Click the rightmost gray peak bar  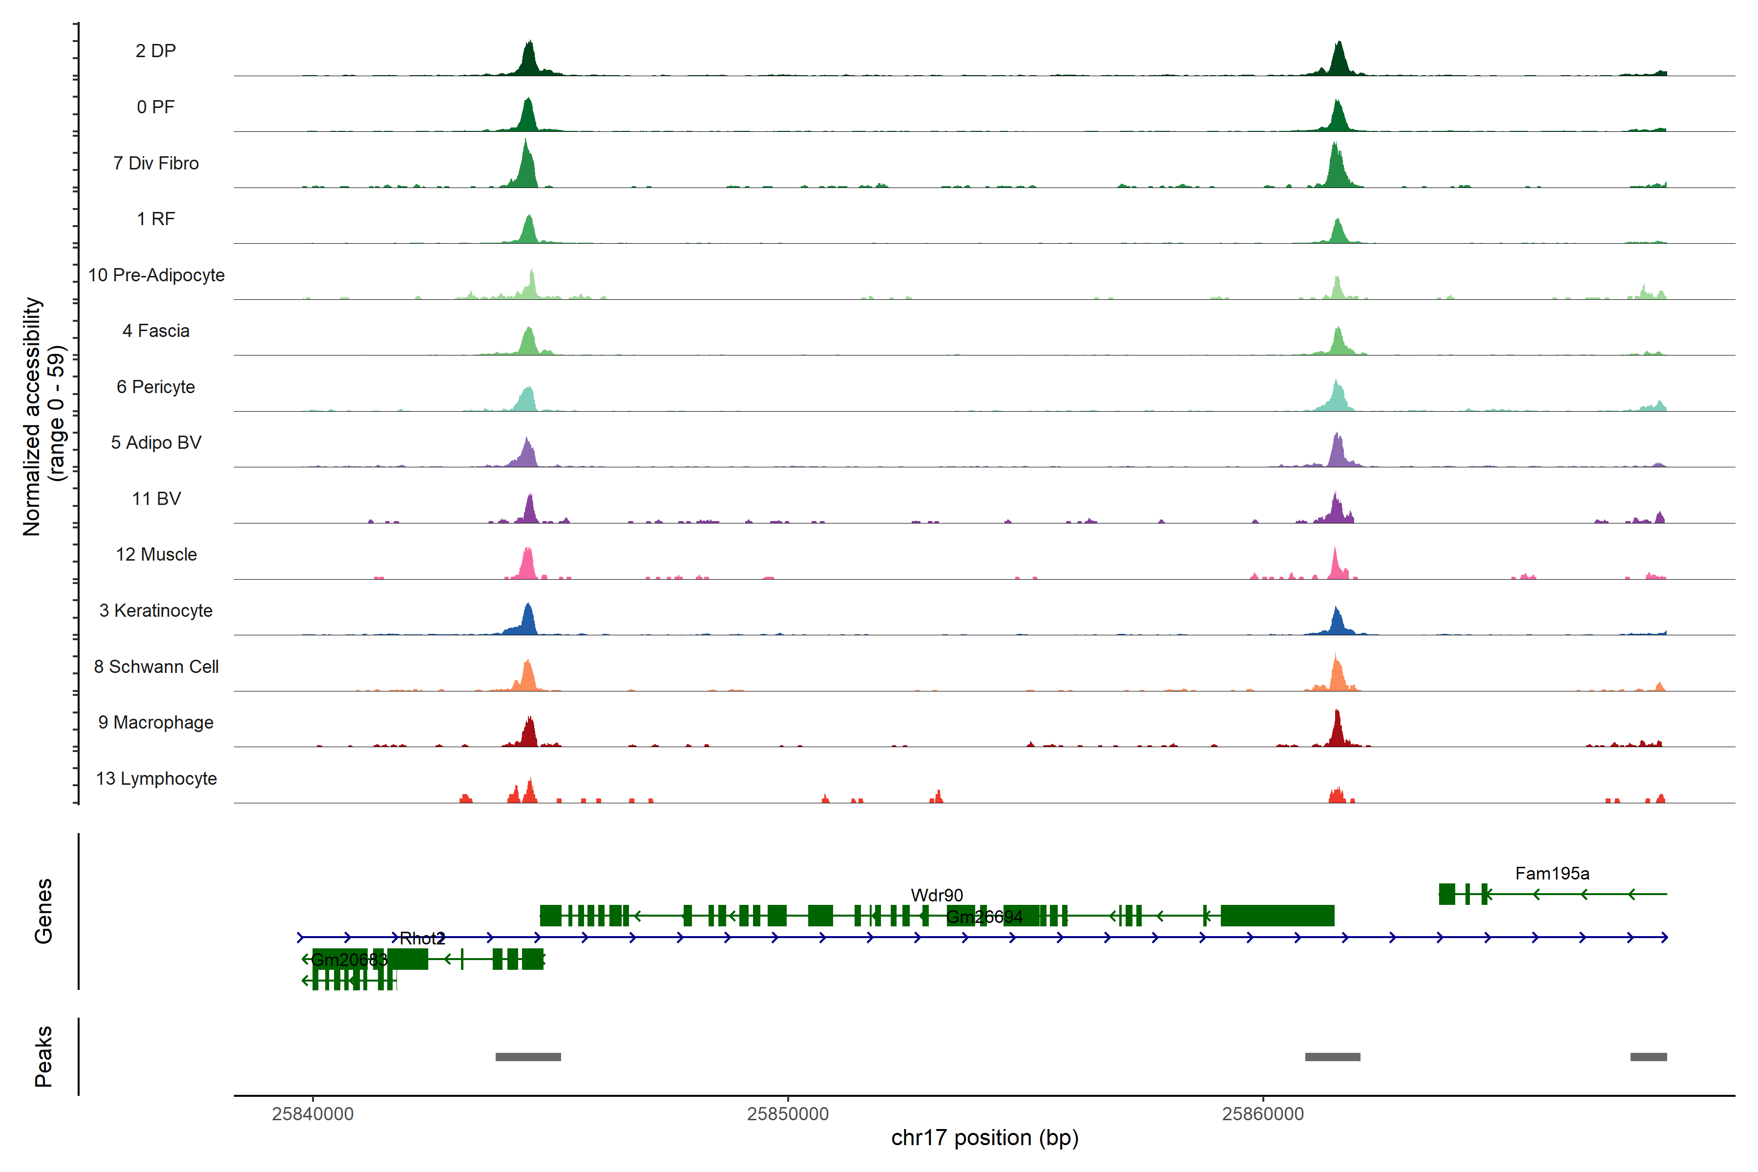click(1648, 1057)
